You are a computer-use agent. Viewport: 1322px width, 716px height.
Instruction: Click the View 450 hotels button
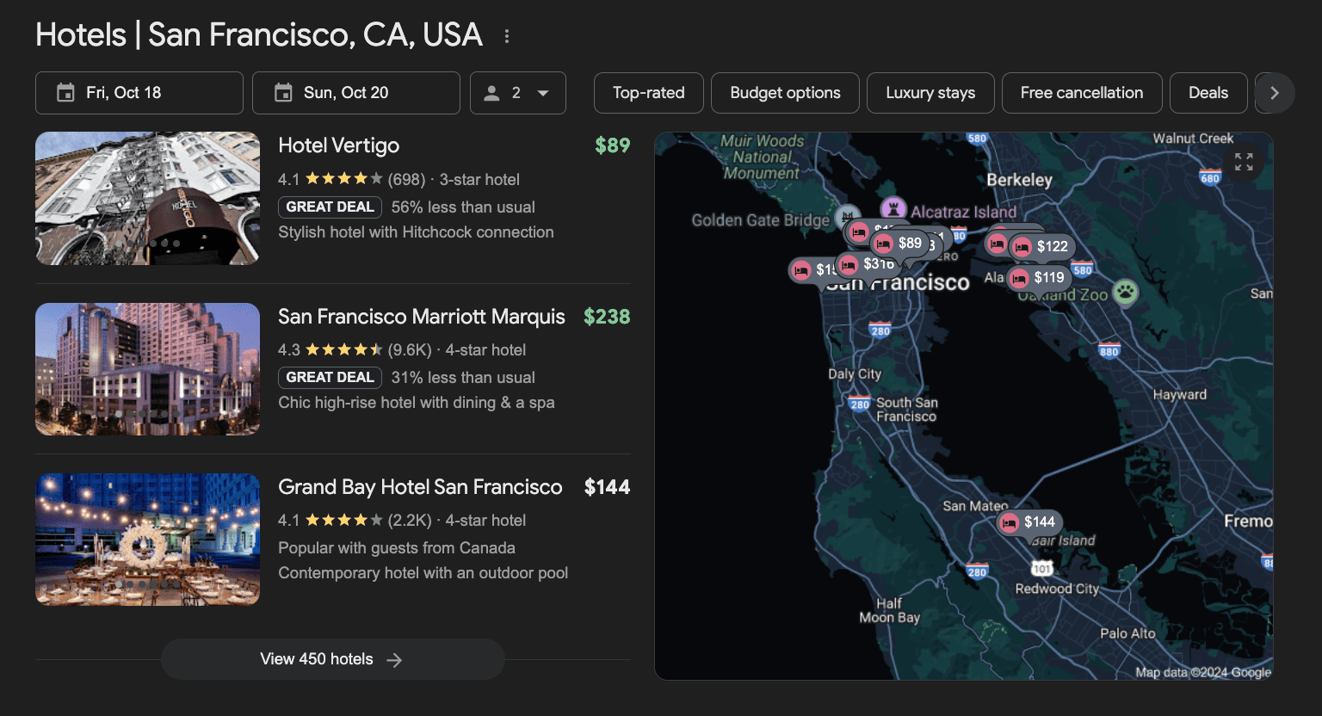pos(332,659)
